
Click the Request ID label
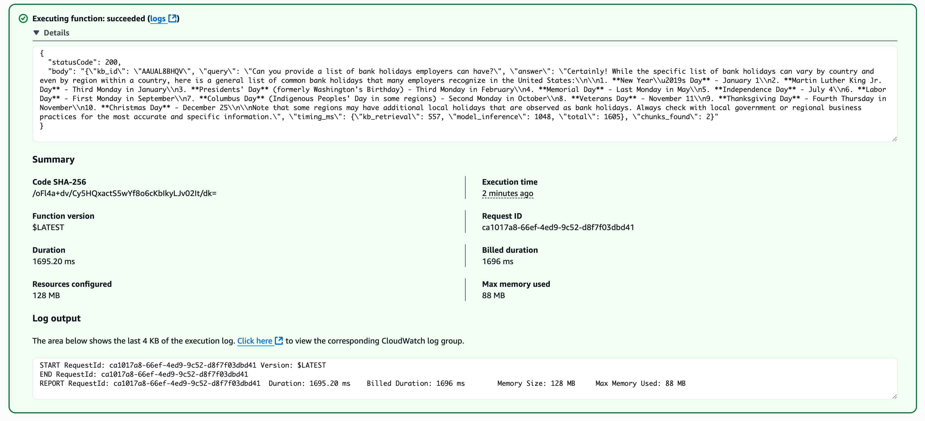(502, 216)
